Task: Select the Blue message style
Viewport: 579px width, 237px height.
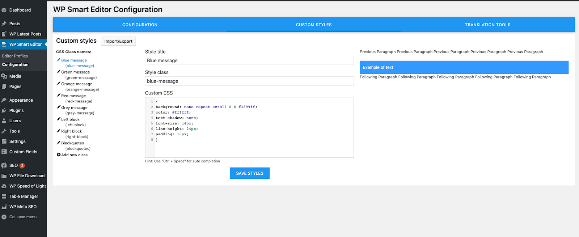Action: 74,60
